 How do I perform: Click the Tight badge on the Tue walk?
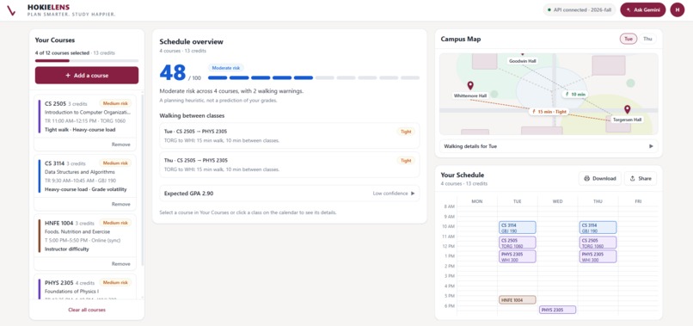coord(406,132)
